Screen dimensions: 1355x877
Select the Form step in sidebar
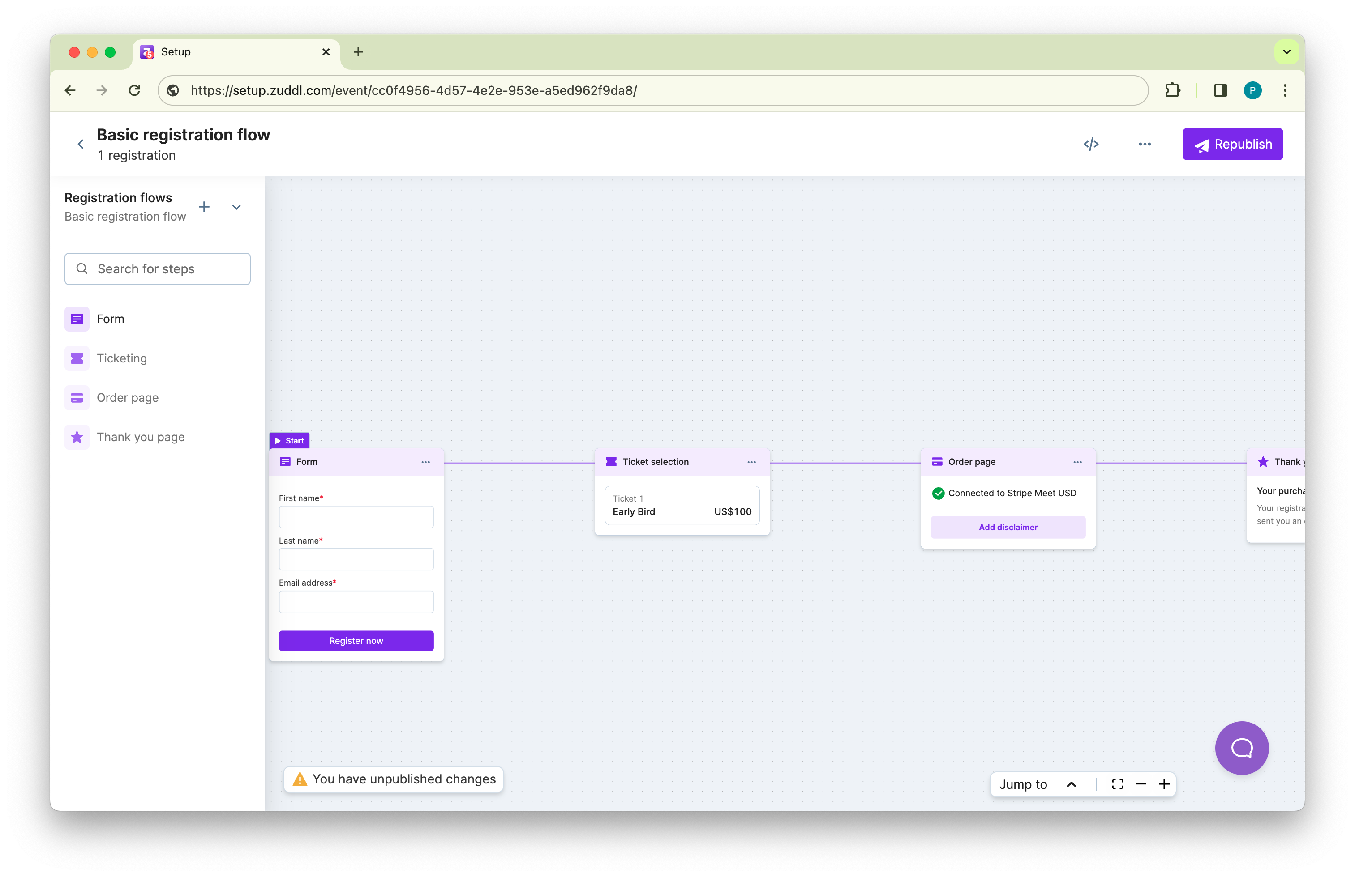click(110, 319)
